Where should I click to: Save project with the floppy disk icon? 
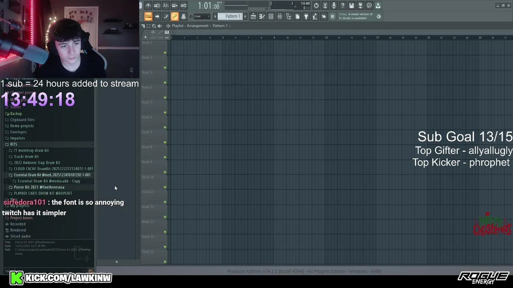(351, 6)
